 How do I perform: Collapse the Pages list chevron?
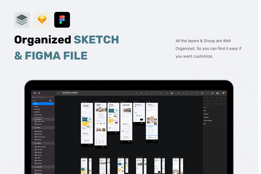click(x=52, y=101)
